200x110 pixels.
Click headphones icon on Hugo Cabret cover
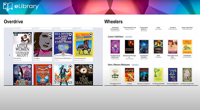(50, 66)
